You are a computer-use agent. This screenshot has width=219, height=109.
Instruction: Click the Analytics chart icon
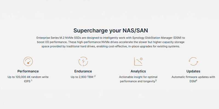tap(138, 61)
